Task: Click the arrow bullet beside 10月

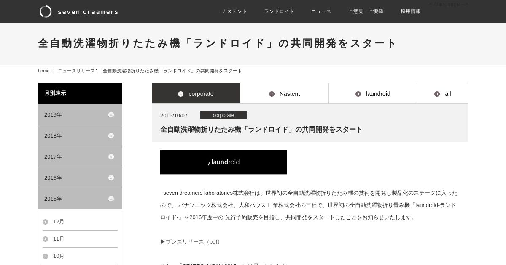Action: pyautogui.click(x=45, y=256)
